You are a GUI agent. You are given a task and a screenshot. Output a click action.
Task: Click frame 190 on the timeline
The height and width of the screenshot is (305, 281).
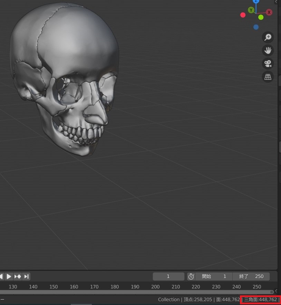pyautogui.click(x=135, y=287)
